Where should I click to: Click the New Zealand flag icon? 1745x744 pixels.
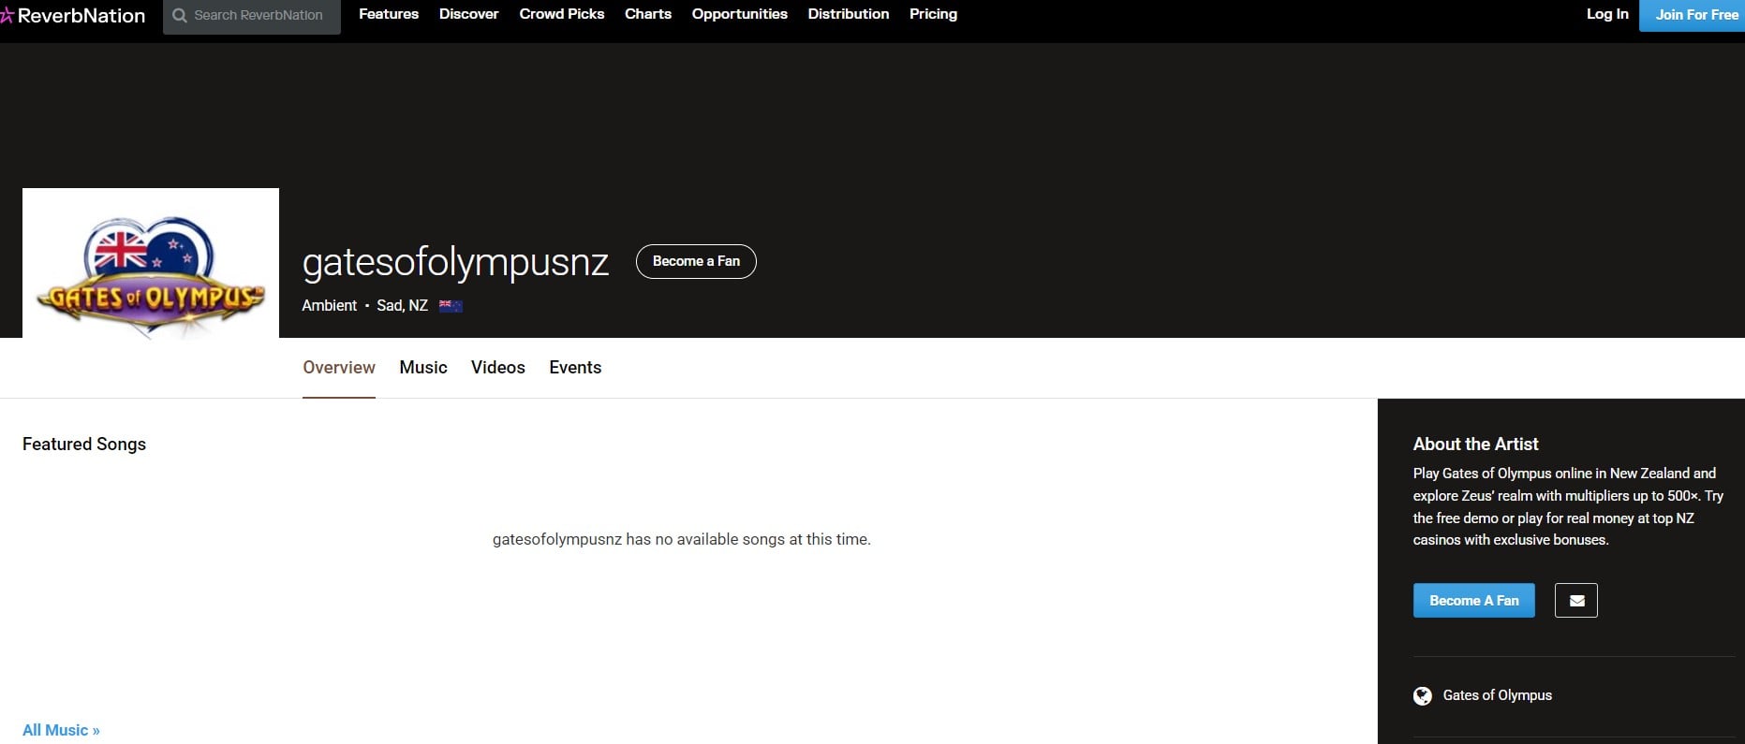click(x=451, y=306)
